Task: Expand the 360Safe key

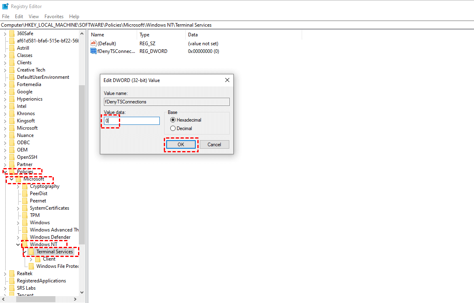Action: [x=5, y=34]
